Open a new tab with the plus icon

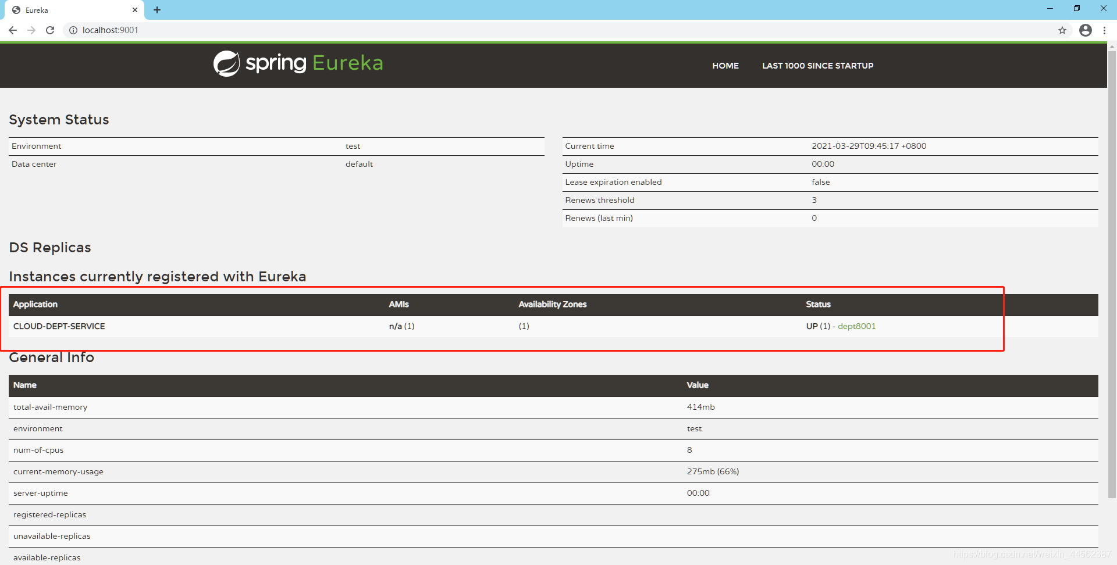coord(157,10)
